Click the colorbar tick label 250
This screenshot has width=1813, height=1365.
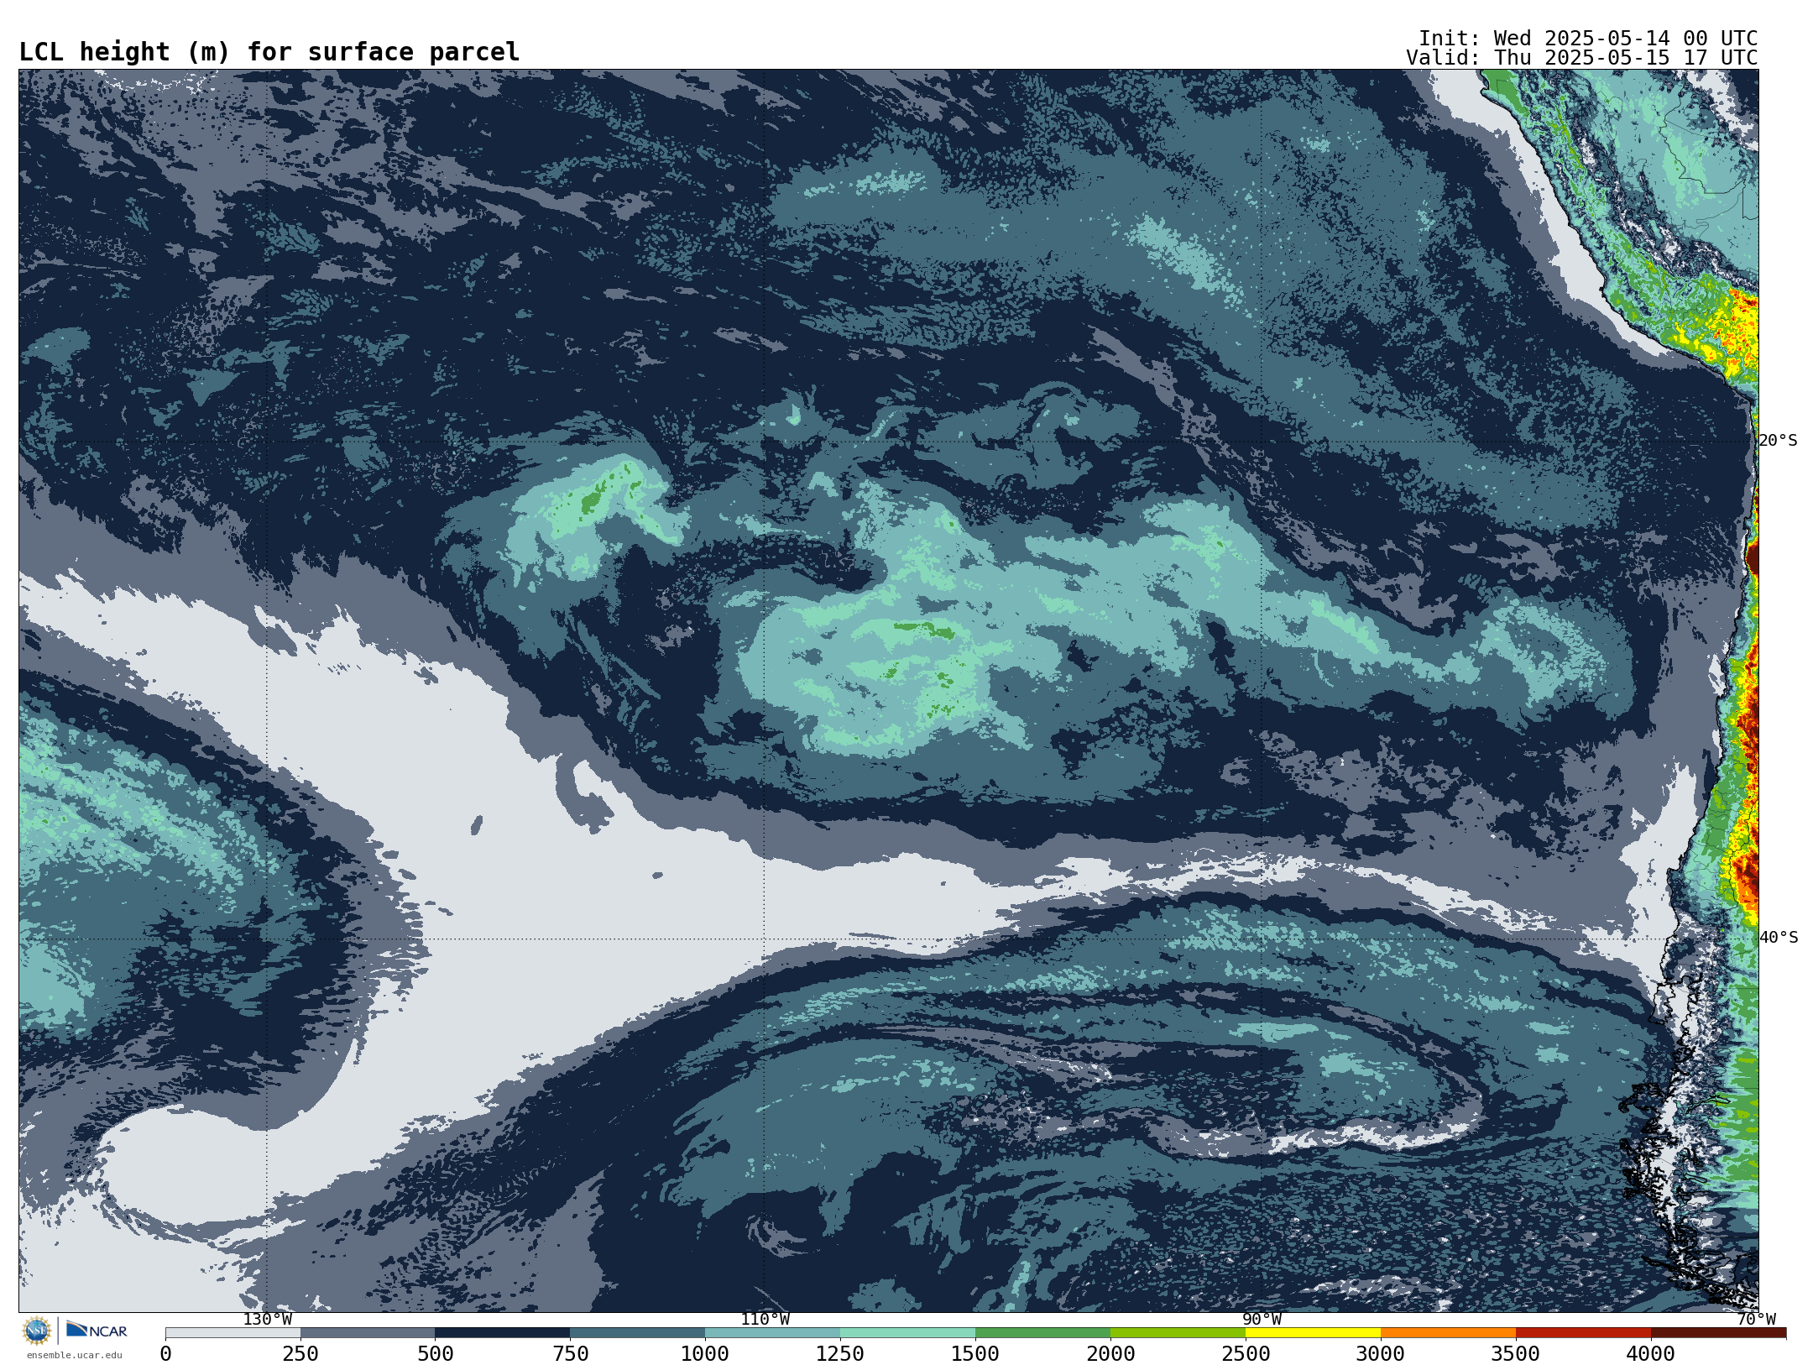point(300,1354)
